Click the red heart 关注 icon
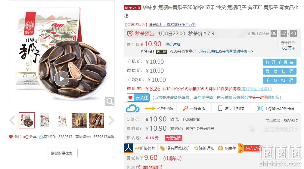 pyautogui.click(x=11, y=137)
